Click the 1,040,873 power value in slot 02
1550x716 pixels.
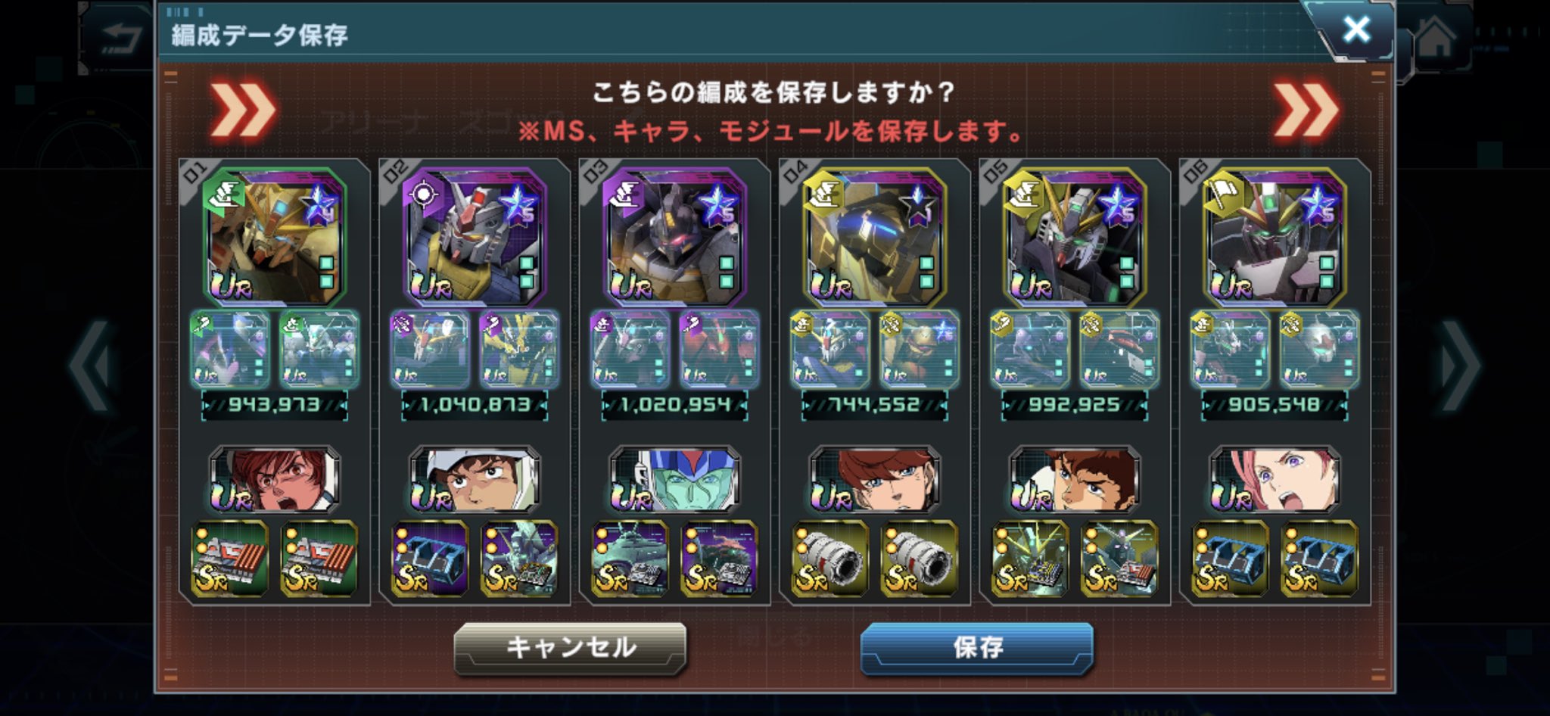pos(475,405)
